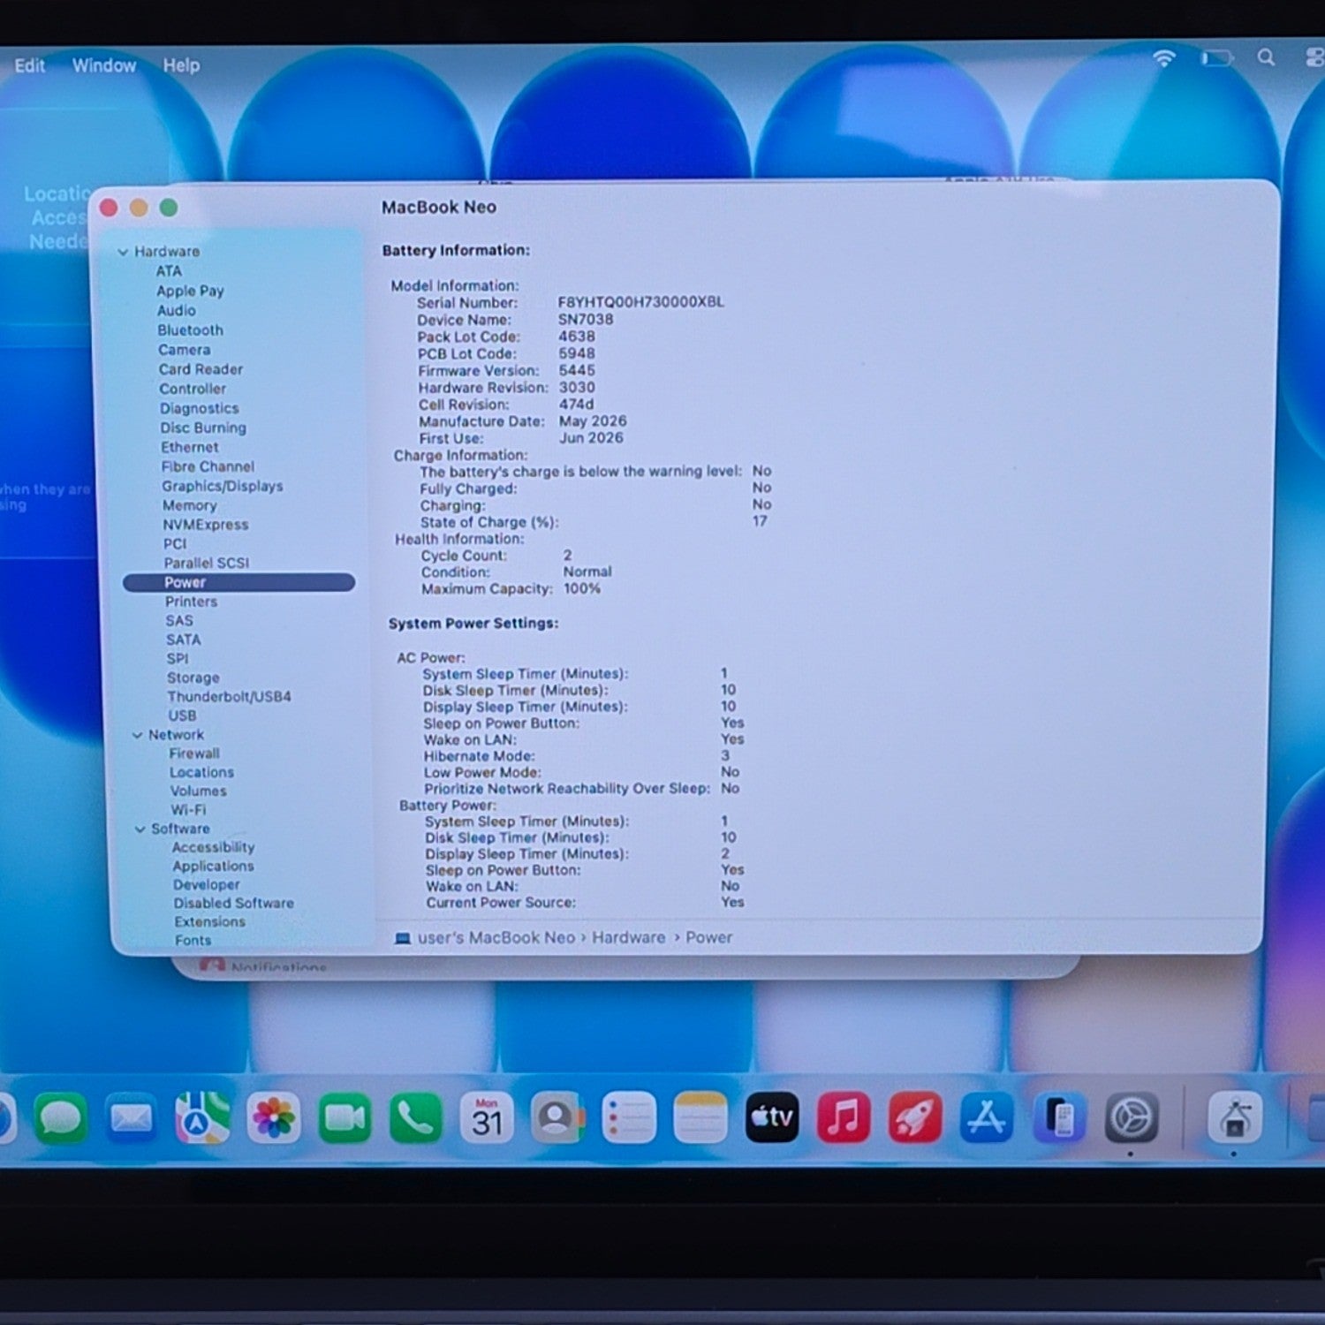Click "Hardware" in the path bar
The image size is (1325, 1325).
[x=629, y=938]
